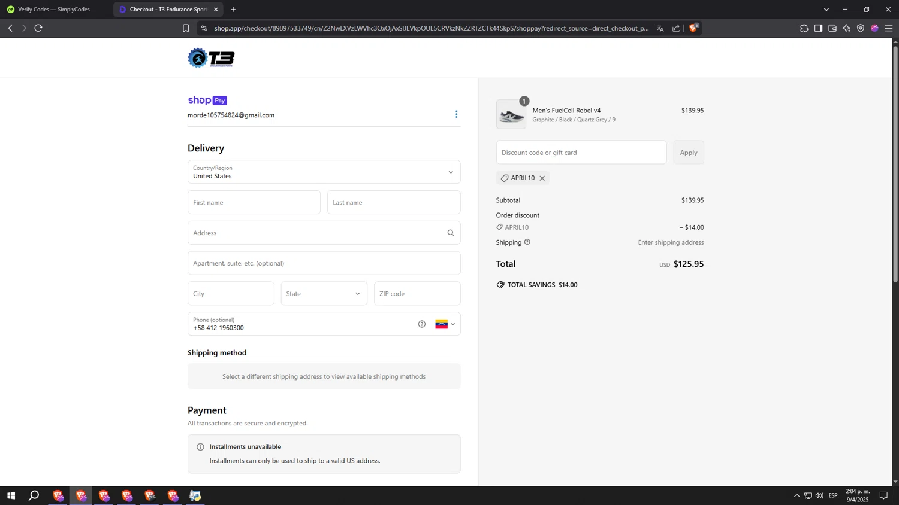Click the share icon in the address bar
Viewport: 899px width, 505px height.
(676, 28)
